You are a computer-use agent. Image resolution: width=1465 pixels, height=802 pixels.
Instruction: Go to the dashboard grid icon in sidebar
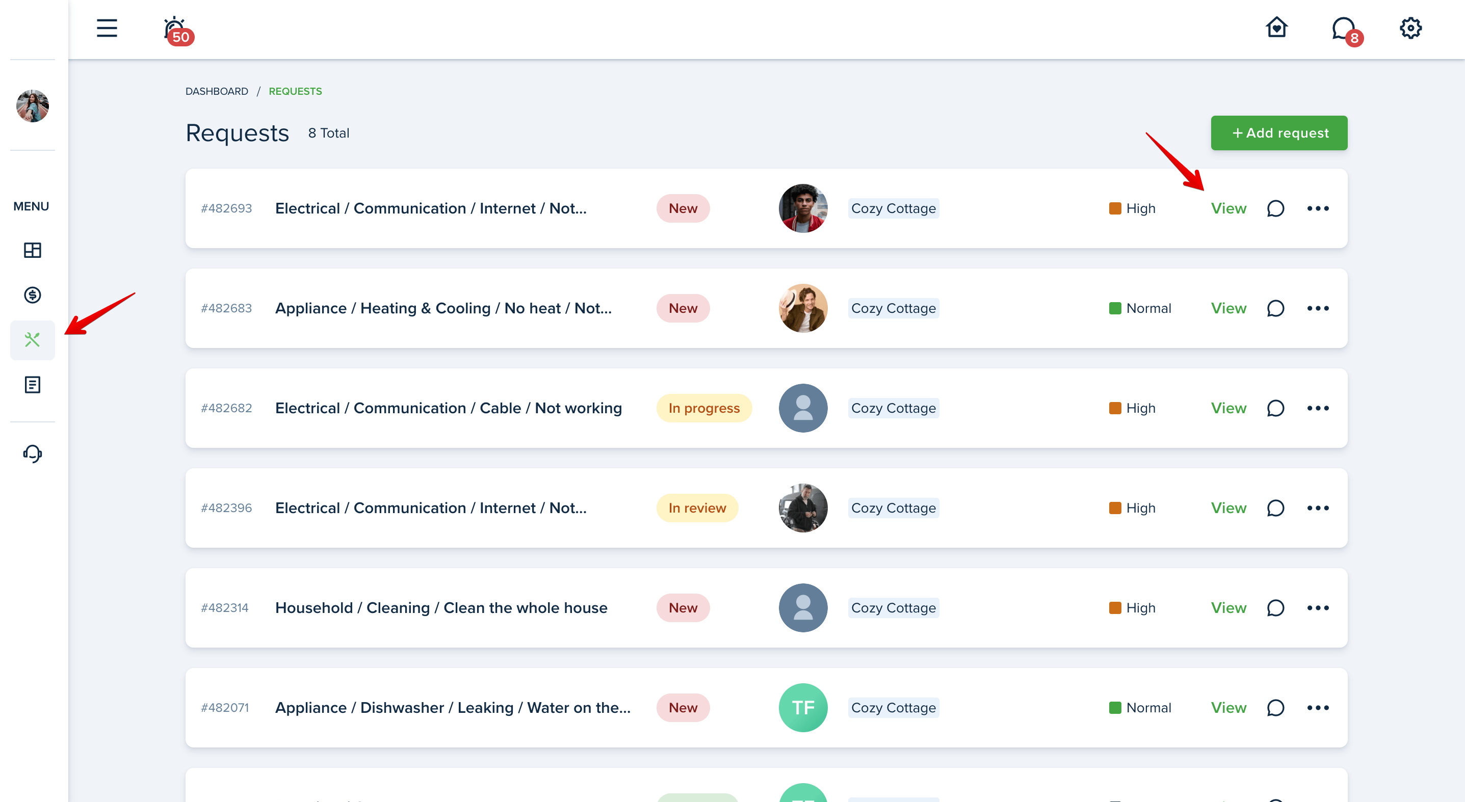33,250
